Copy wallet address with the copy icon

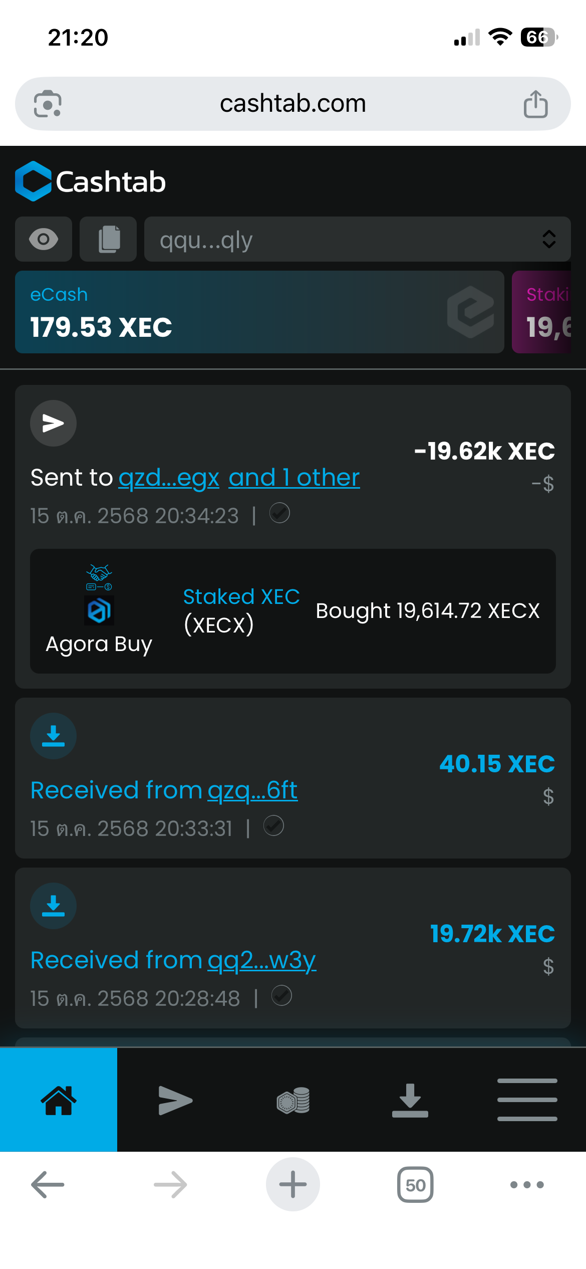point(108,239)
